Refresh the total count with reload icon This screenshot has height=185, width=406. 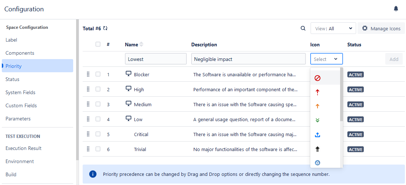click(105, 28)
